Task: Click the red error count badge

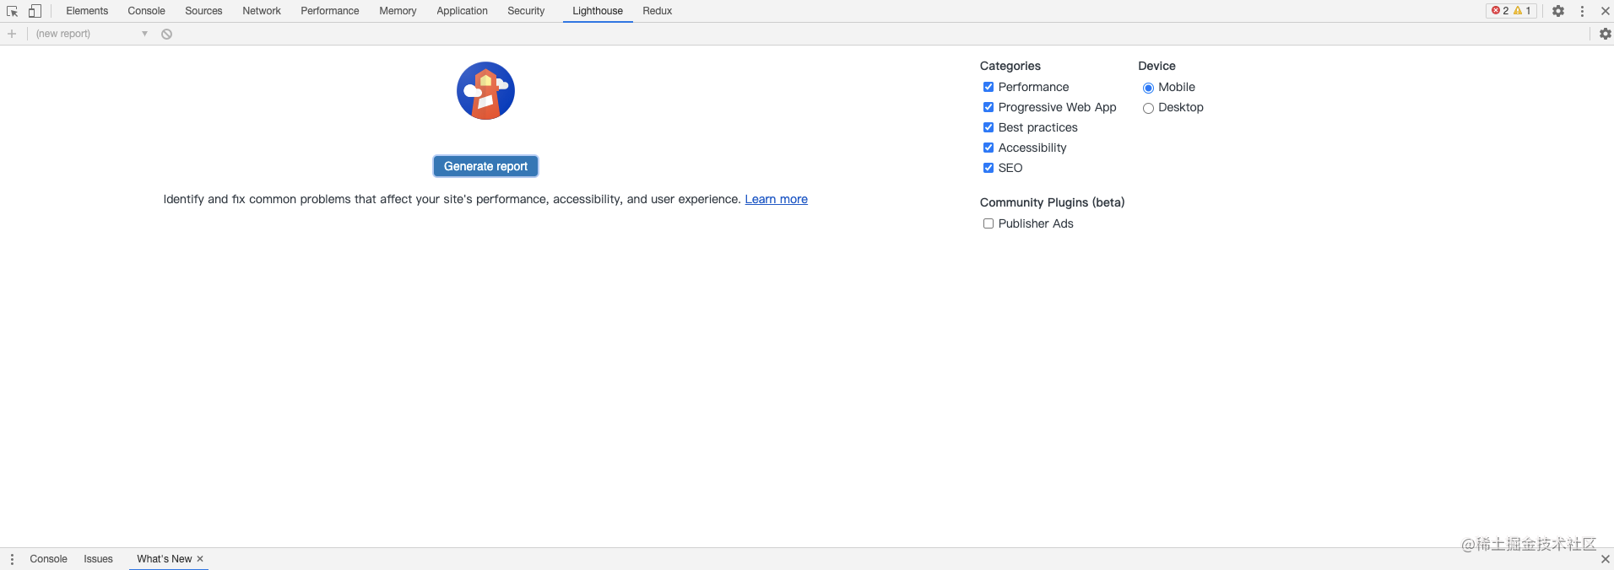Action: (1500, 11)
